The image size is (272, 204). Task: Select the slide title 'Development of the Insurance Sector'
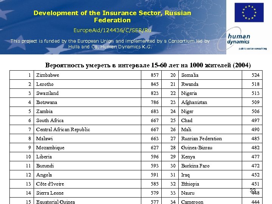click(x=112, y=17)
